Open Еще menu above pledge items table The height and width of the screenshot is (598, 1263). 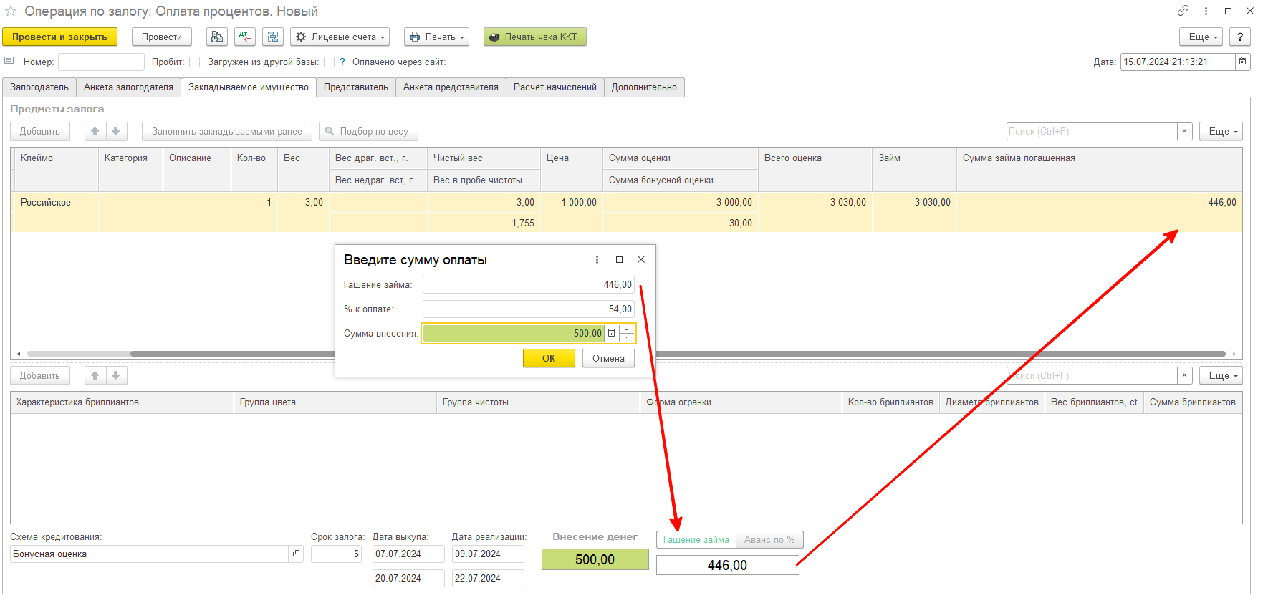[x=1221, y=131]
